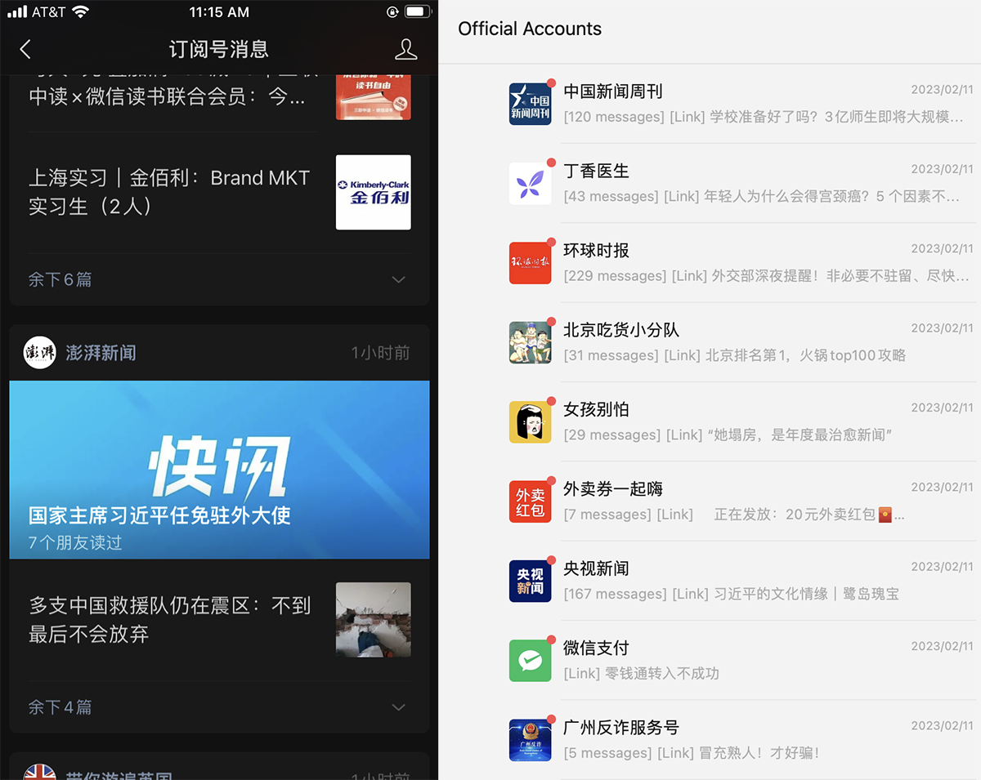
Task: Tap the back arrow to exit subscriptions
Action: pos(25,49)
